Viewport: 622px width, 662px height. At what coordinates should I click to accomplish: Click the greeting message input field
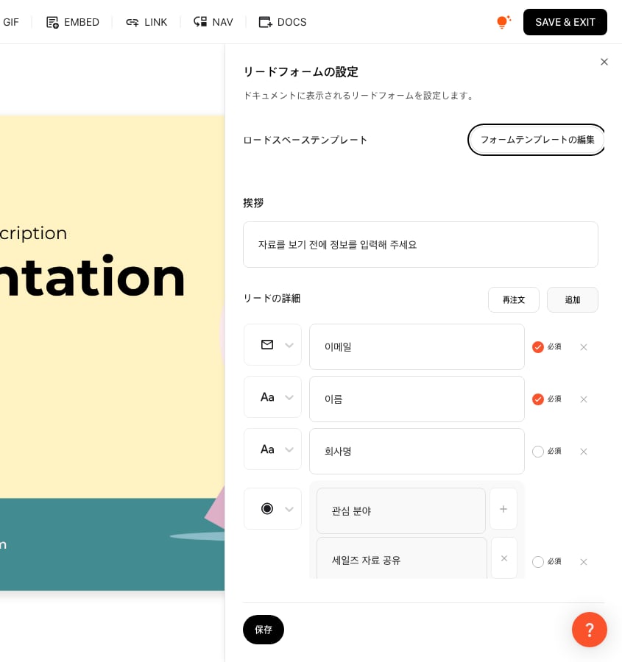420,244
